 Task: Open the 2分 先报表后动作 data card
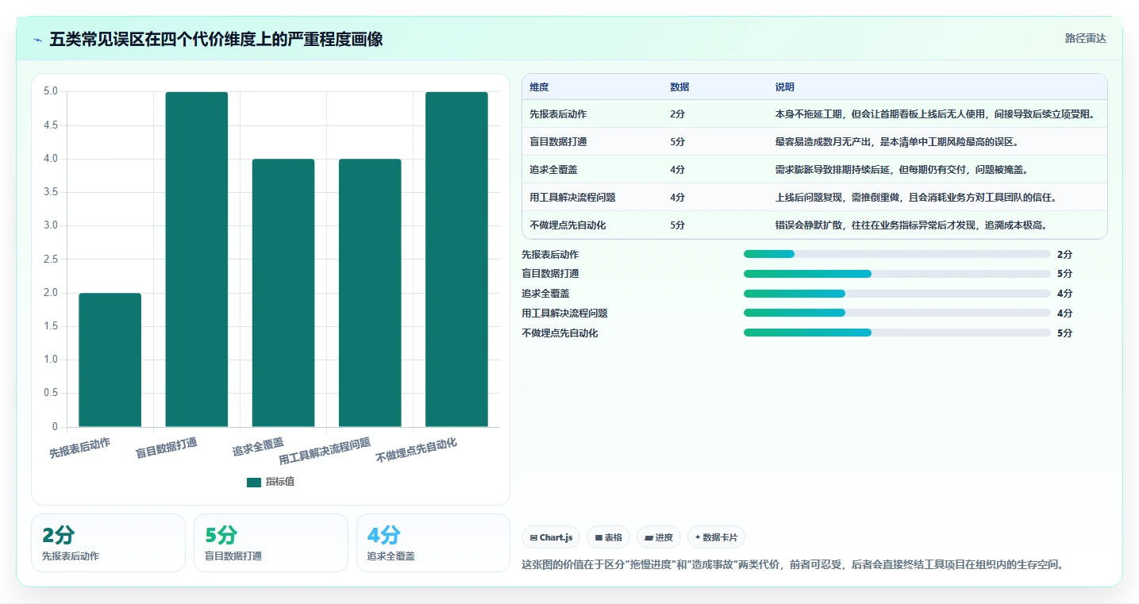point(108,543)
